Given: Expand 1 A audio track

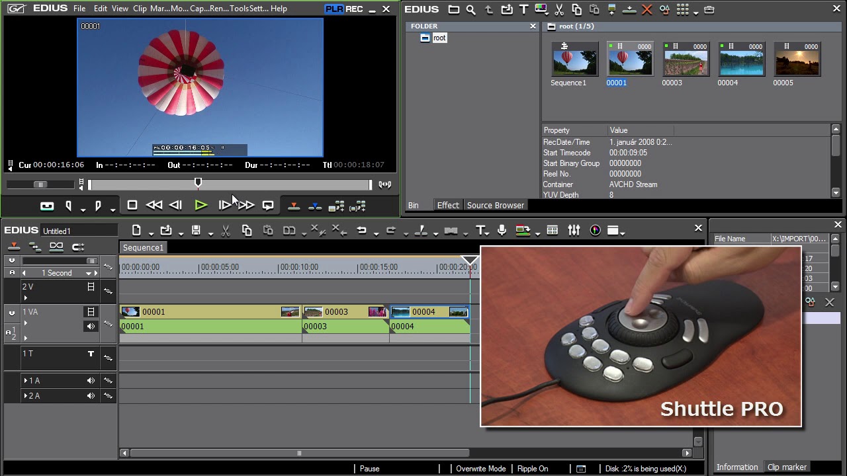Looking at the screenshot, I should click(26, 381).
